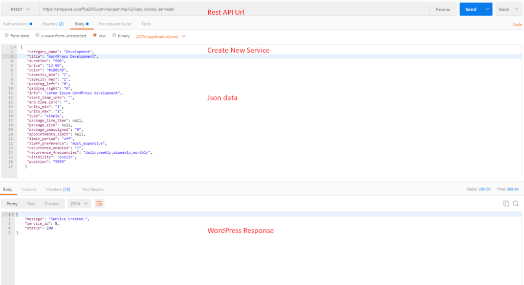Image resolution: width=524 pixels, height=285 pixels.
Task: Click the request URL input field
Action: (x=234, y=9)
